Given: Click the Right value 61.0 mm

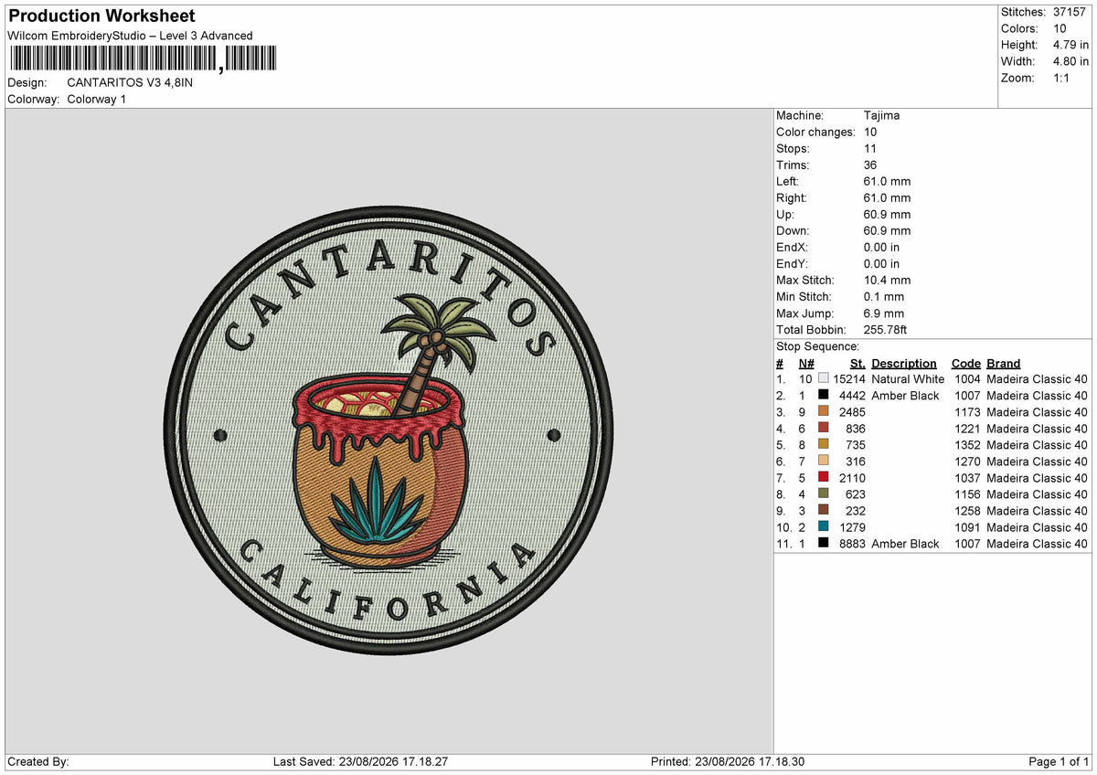Looking at the screenshot, I should tap(887, 197).
